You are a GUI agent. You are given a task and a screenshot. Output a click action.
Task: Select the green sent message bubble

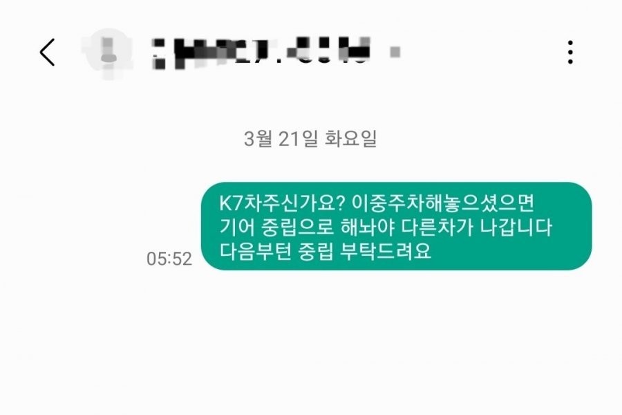(396, 226)
